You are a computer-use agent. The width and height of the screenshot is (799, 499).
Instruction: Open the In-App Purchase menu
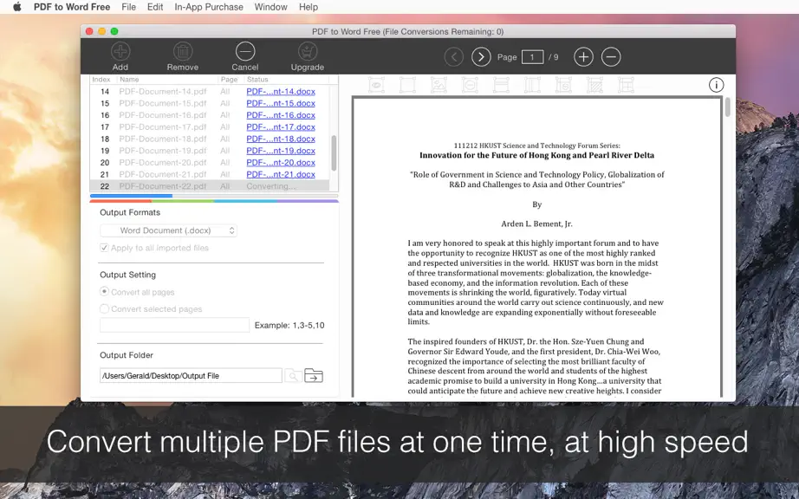tap(209, 7)
